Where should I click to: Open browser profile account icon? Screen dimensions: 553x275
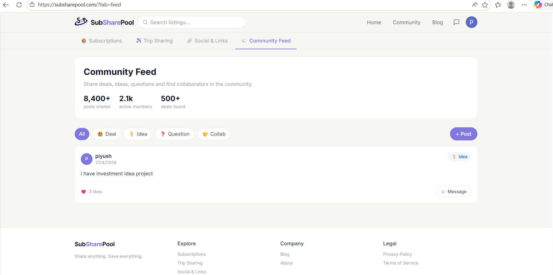coord(511,5)
